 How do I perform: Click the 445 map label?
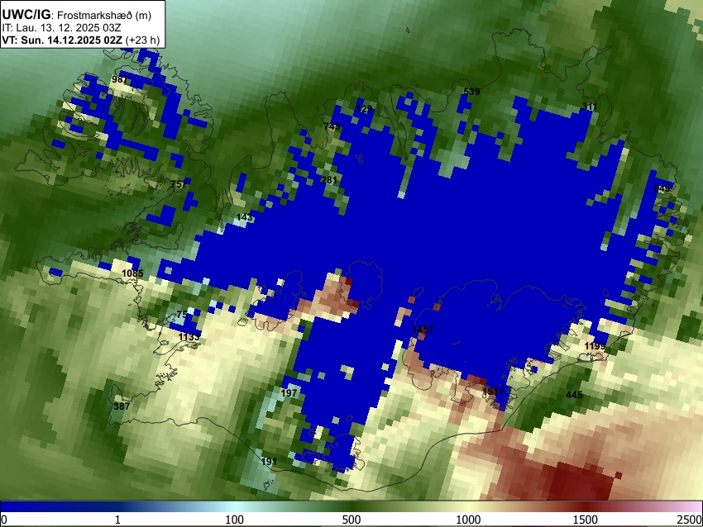point(574,395)
